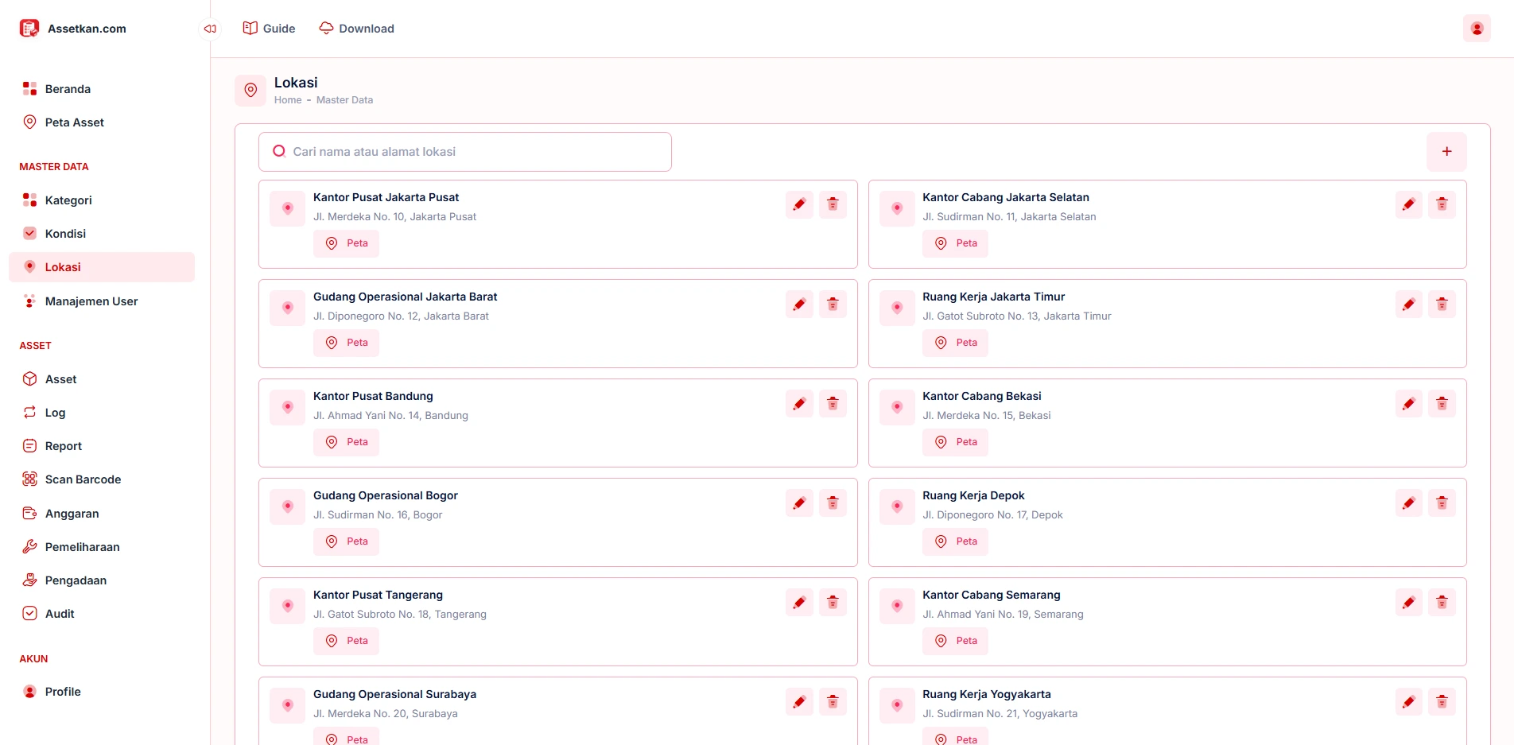Open the Report page

(x=102, y=446)
